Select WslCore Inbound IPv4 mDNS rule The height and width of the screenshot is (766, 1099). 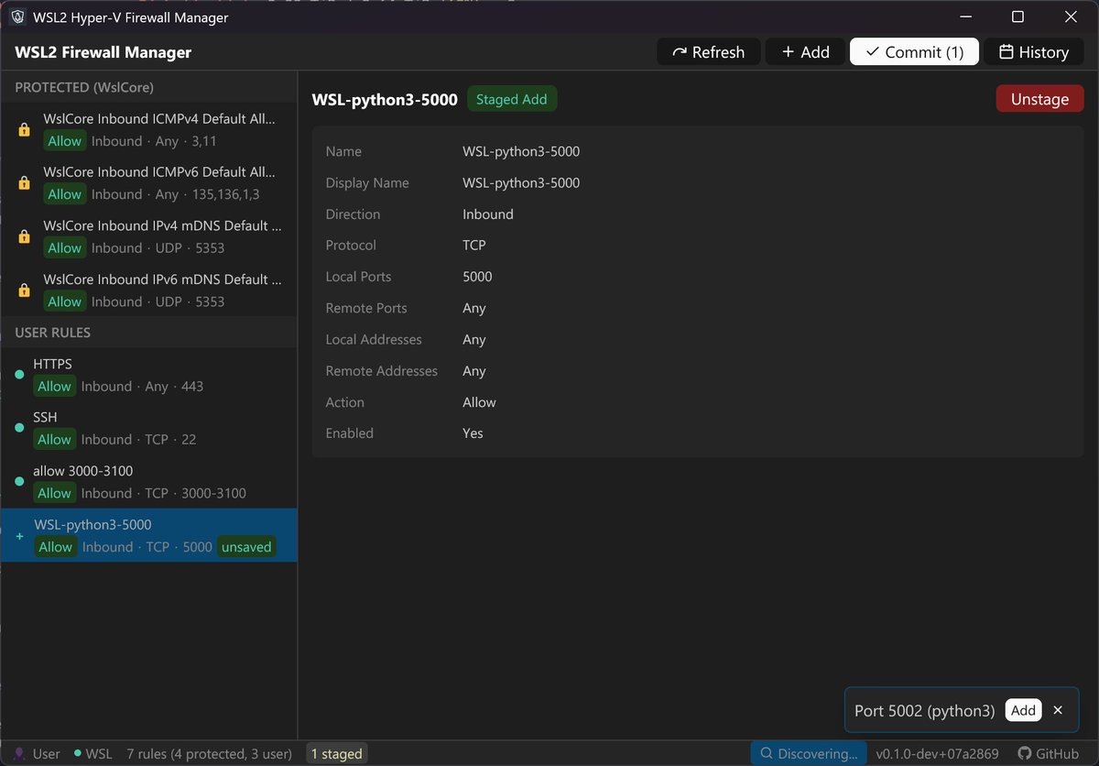[x=148, y=236]
